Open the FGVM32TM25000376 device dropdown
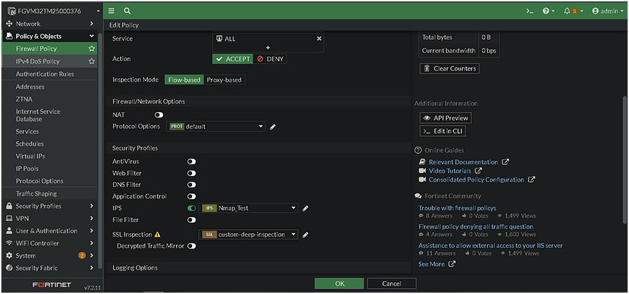Image resolution: width=629 pixels, height=294 pixels. pyautogui.click(x=52, y=11)
